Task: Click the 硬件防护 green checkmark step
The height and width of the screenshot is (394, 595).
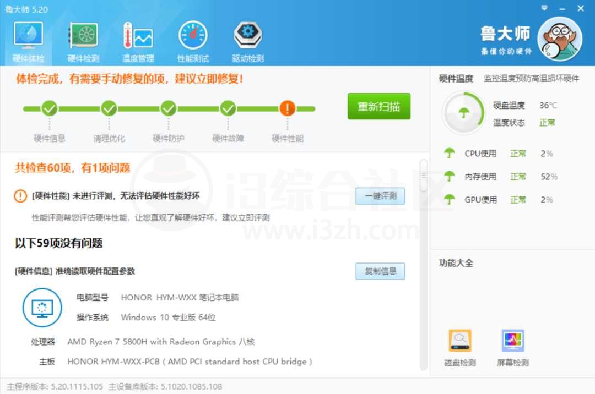Action: [169, 109]
